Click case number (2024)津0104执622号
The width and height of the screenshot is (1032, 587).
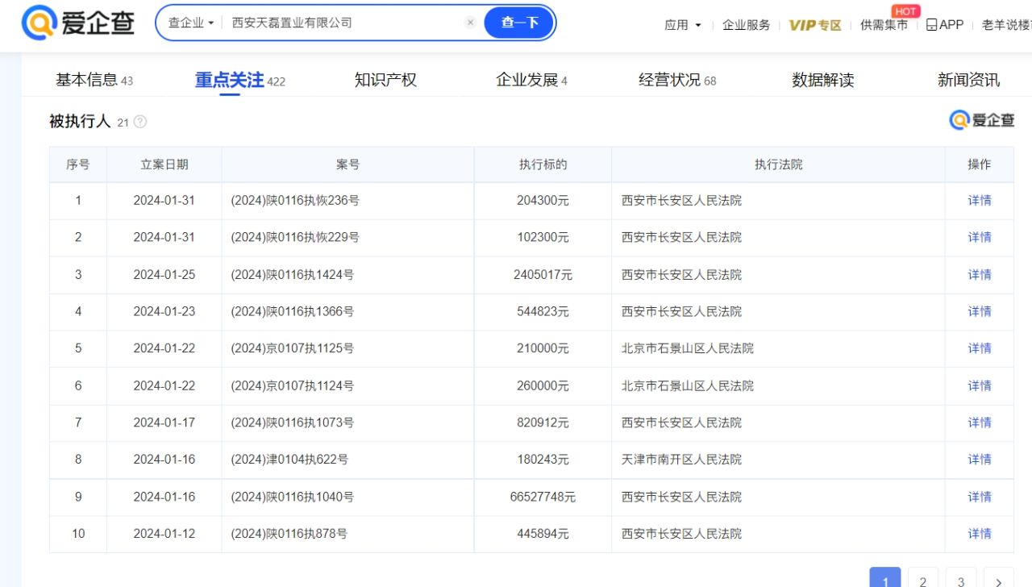[289, 460]
